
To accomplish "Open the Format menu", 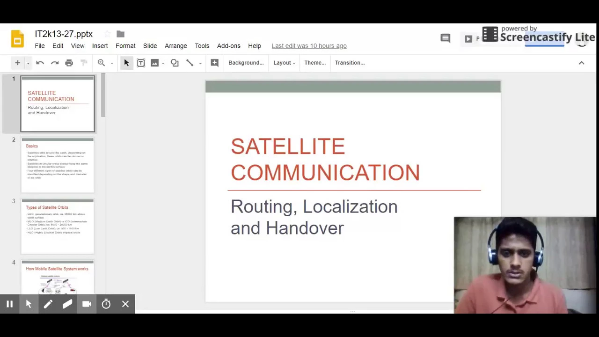I will (x=125, y=46).
